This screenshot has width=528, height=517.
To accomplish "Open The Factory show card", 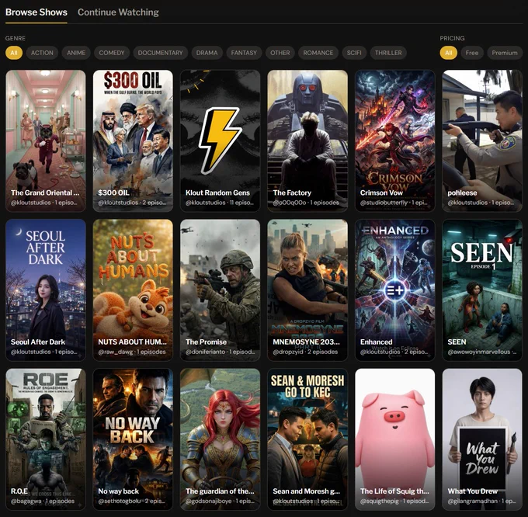I will (x=307, y=141).
